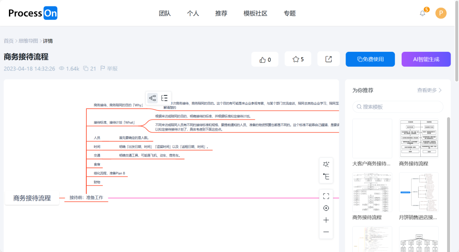Viewport: 459px width, 252px height.
Task: Click 查看更多 link
Action: click(x=429, y=90)
